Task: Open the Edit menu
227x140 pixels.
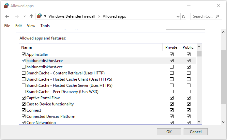Action: click(19, 26)
